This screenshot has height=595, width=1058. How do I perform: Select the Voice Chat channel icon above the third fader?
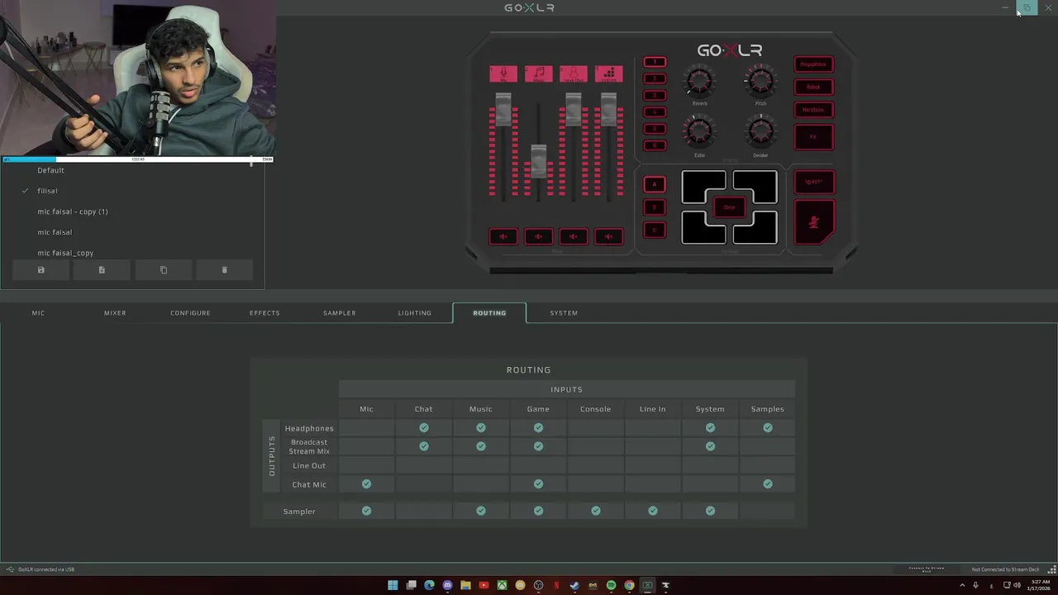point(573,74)
